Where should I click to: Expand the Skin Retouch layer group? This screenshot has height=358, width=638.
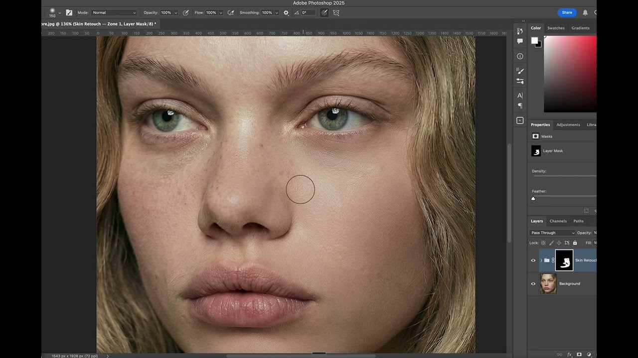pyautogui.click(x=541, y=260)
